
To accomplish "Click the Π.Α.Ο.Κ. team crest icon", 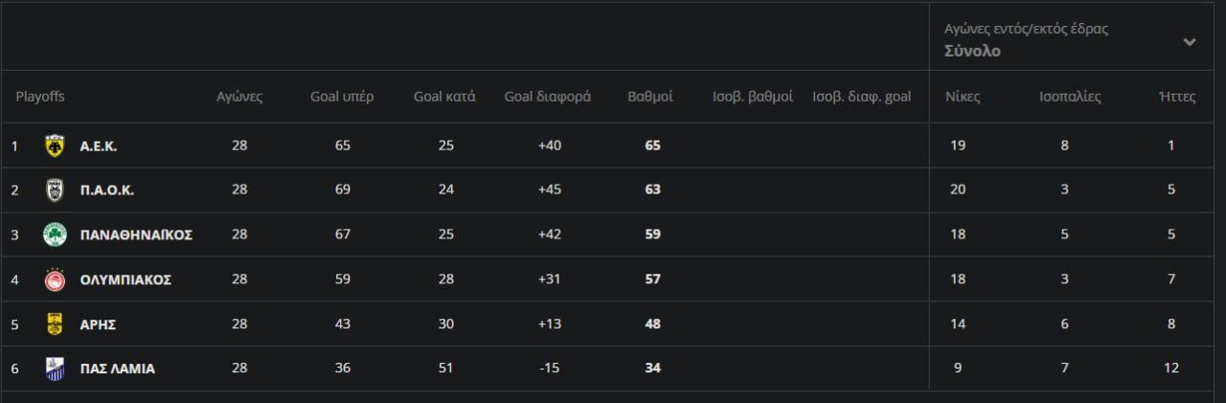I will [56, 190].
